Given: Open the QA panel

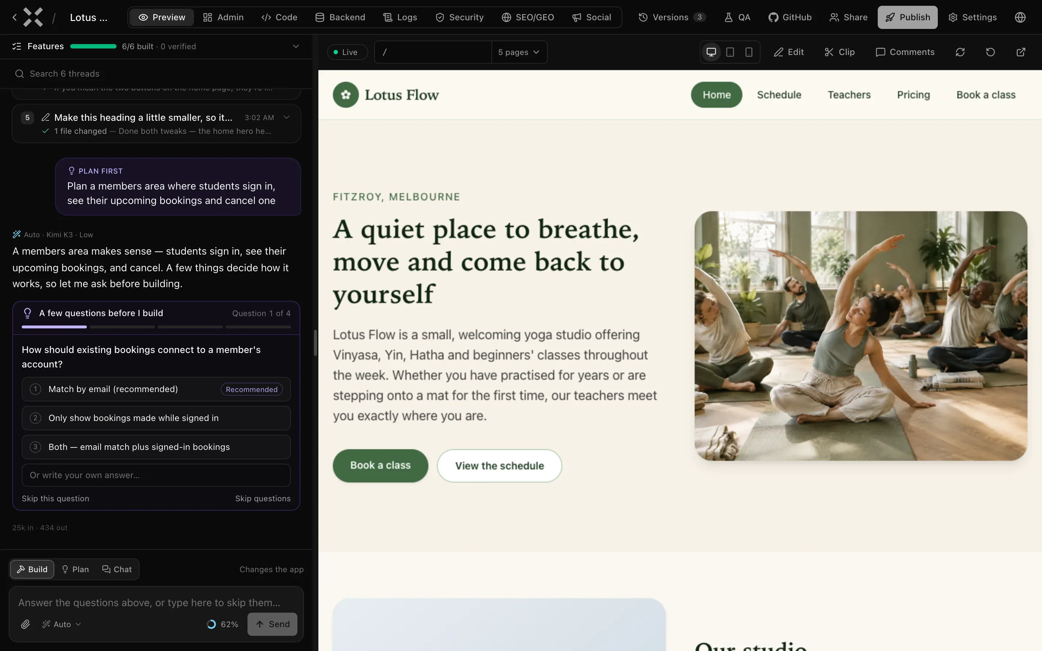Looking at the screenshot, I should (x=737, y=17).
